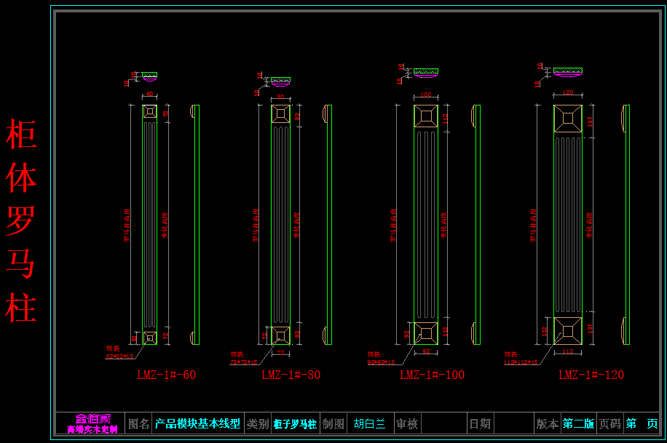The image size is (667, 443).
Task: Select the drafter name 胡白兰
Action: tap(370, 423)
